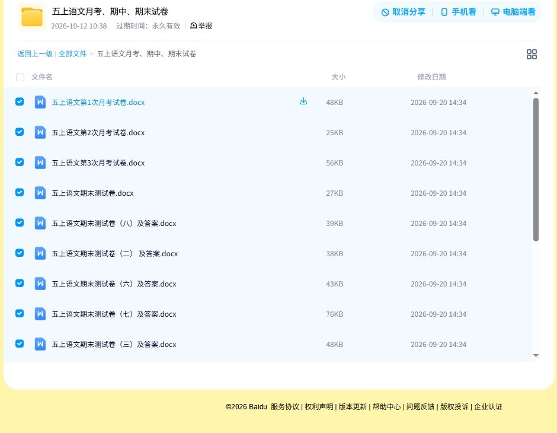Click Word icon of 五上语文第2次月考试卷.docx
The image size is (557, 433).
pos(40,133)
